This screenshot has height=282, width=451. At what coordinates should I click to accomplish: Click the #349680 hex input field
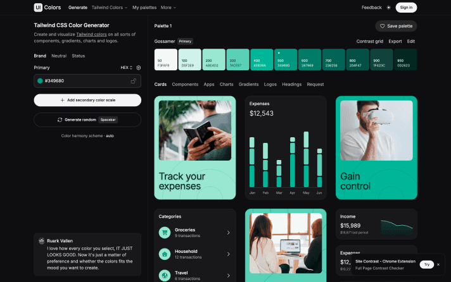point(87,81)
